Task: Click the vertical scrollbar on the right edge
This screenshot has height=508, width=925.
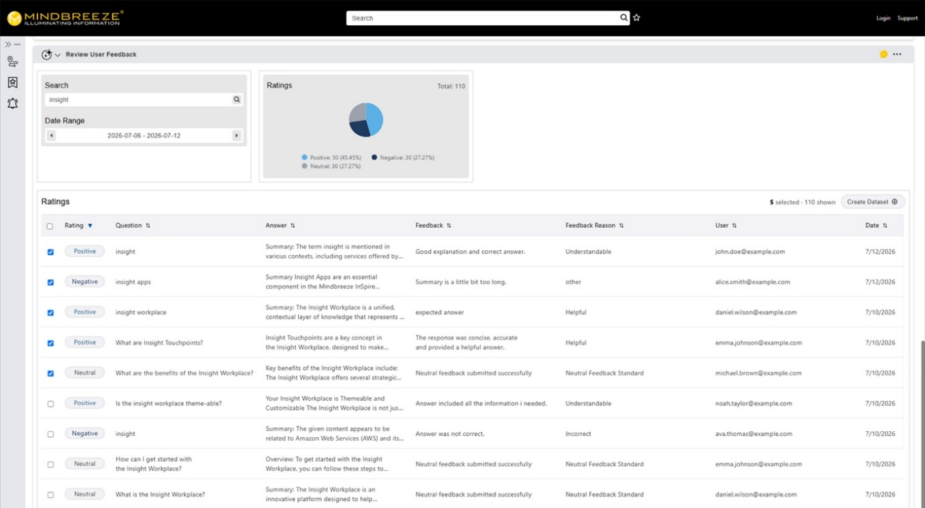Action: point(922,423)
